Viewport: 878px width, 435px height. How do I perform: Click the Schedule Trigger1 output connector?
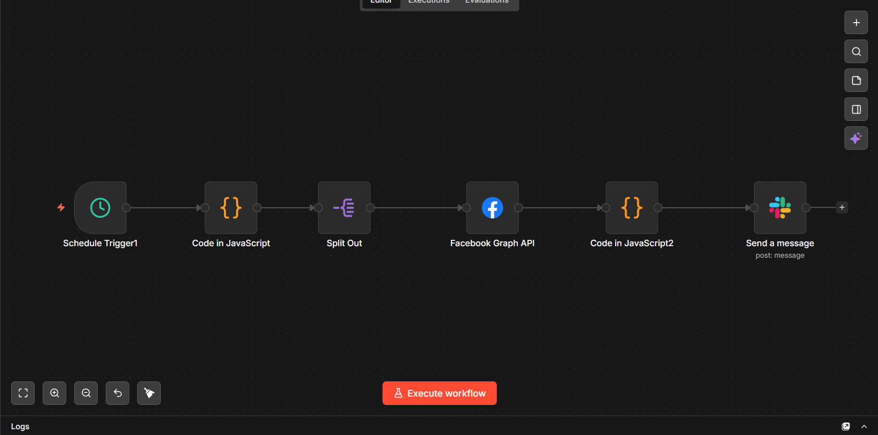pos(126,208)
